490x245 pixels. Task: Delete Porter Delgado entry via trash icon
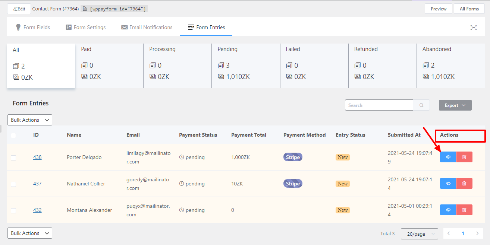tap(464, 157)
